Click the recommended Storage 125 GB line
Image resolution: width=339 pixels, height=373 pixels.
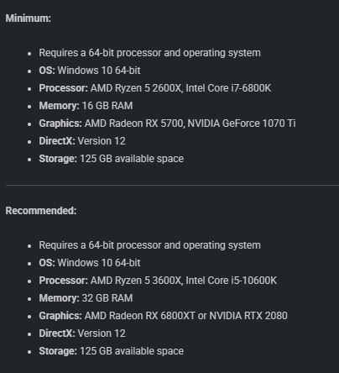[x=112, y=351]
